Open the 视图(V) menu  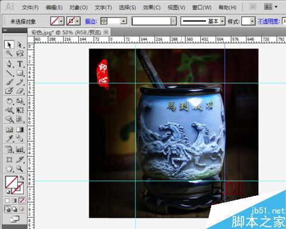pos(176,7)
